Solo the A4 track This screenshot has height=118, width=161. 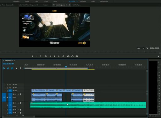tap(18, 113)
